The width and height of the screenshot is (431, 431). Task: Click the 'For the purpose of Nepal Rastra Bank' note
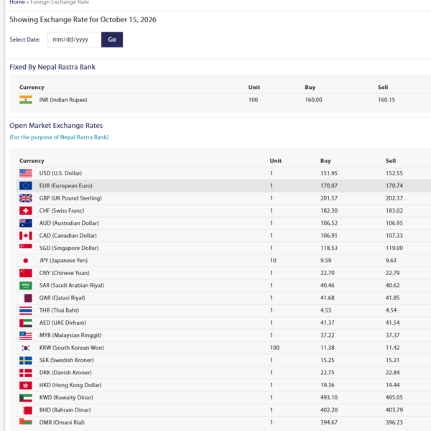click(59, 137)
